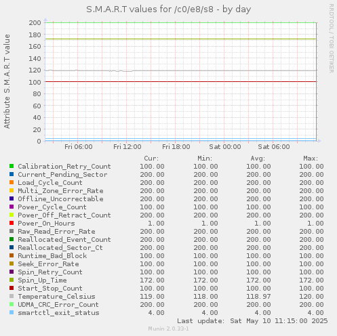Click the Spin_Retry_Count dark purple swatch
Image resolution: width=337 pixels, height=336 pixels.
click(12, 272)
